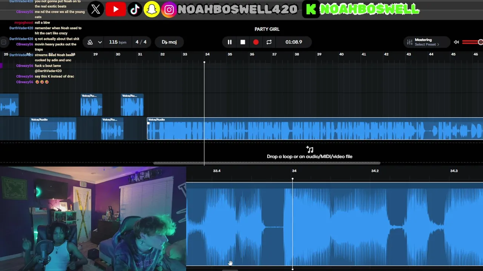The image size is (483, 271).
Task: Start recording with the red record button
Action: coord(256,42)
